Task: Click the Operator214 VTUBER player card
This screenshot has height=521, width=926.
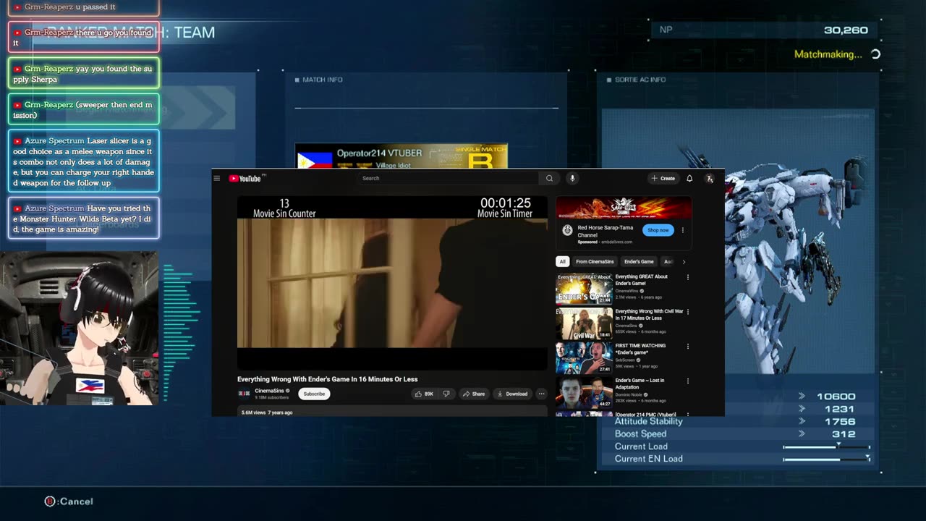Action: coord(401,156)
